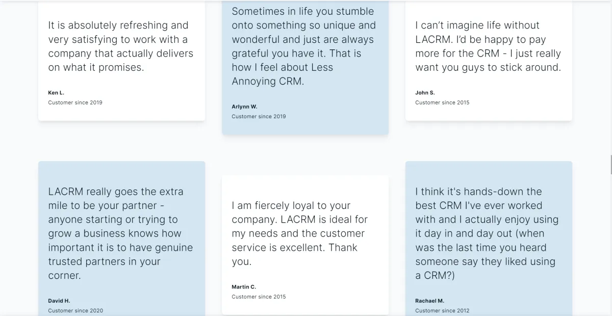612x316 pixels.
Task: Click John S.'s testimonial card
Action: pyautogui.click(x=489, y=61)
